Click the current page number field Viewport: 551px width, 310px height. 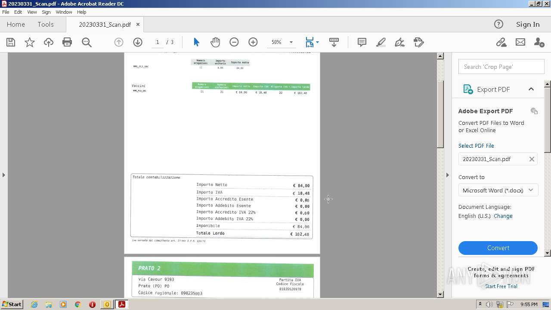tap(158, 42)
